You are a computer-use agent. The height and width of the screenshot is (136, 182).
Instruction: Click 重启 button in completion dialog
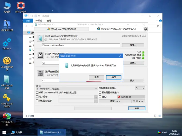(x=97, y=77)
